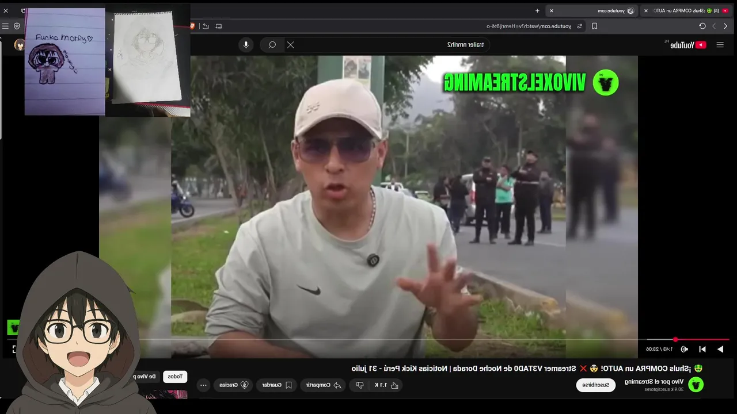
Task: Play or pause the video
Action: click(720, 349)
